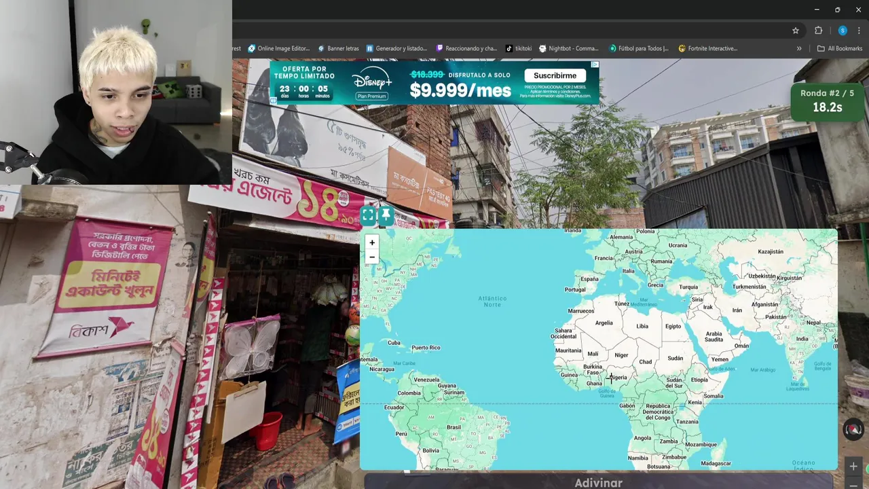
Task: Open the Nightbot Commands bookmark
Action: (569, 48)
